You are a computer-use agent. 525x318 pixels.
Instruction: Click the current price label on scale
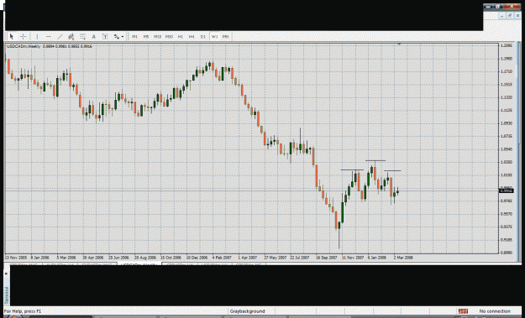point(506,190)
